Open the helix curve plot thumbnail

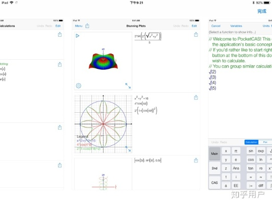[x=103, y=174]
